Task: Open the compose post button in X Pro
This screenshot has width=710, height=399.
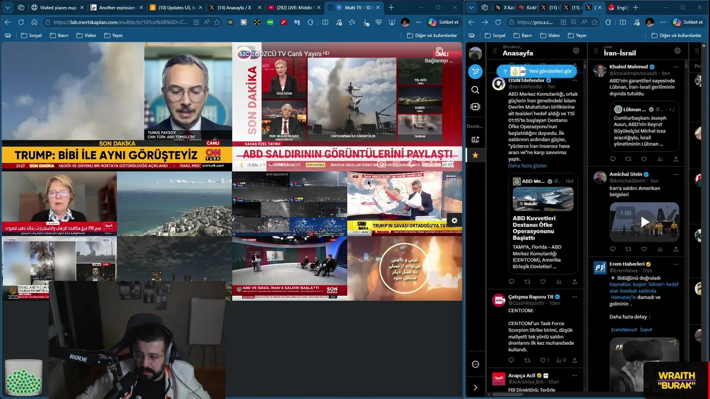Action: click(x=475, y=71)
